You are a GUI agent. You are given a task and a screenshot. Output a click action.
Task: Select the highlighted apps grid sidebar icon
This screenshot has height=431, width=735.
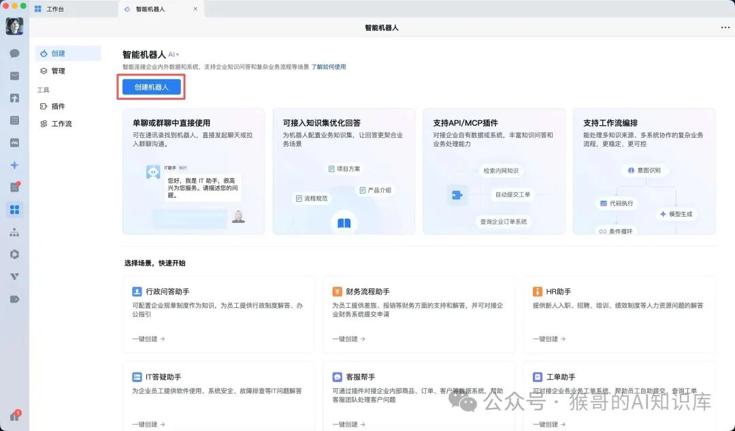click(14, 210)
